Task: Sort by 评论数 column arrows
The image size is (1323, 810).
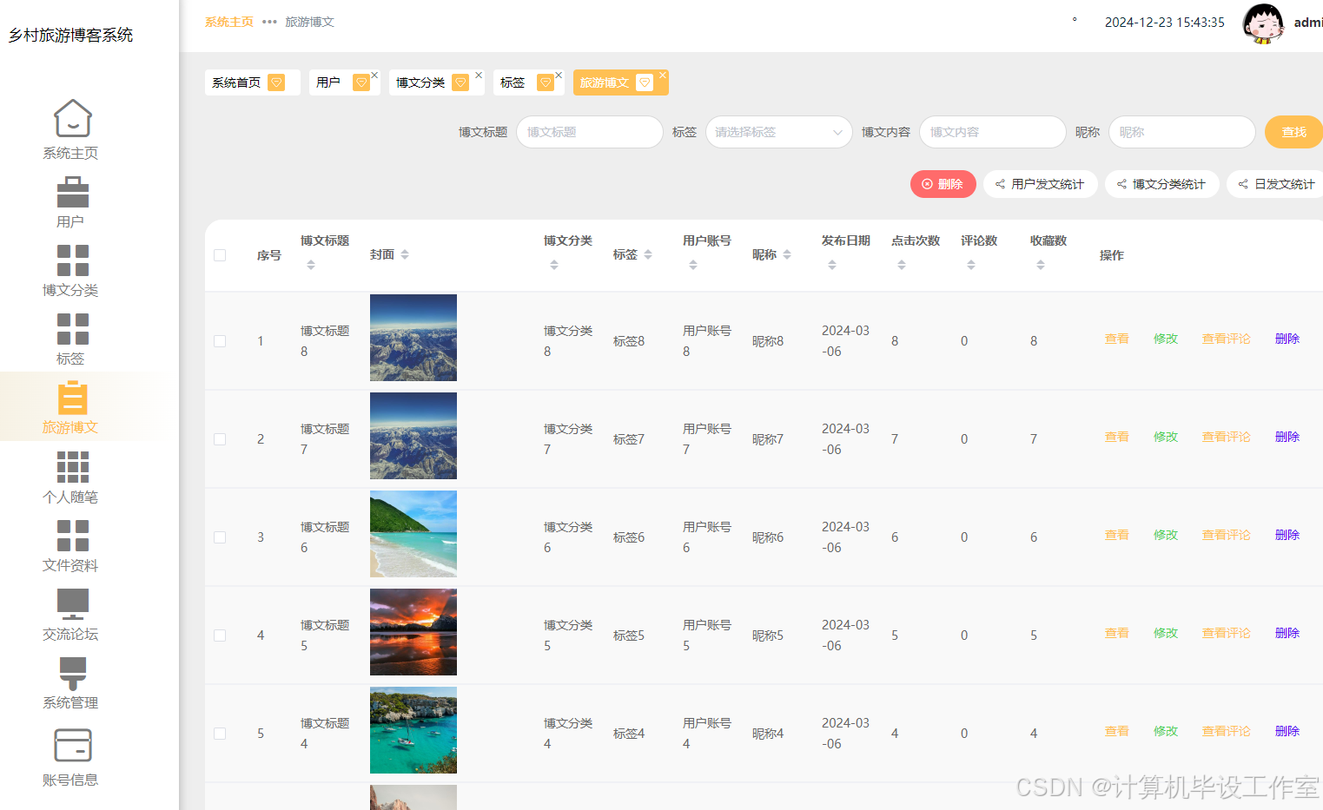Action: [x=971, y=265]
